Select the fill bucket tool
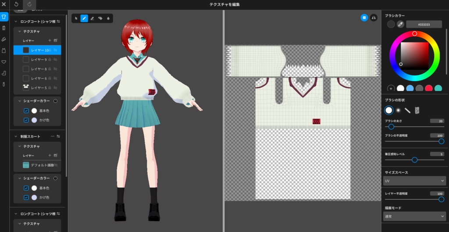Image resolution: width=449 pixels, height=232 pixels. [100, 18]
